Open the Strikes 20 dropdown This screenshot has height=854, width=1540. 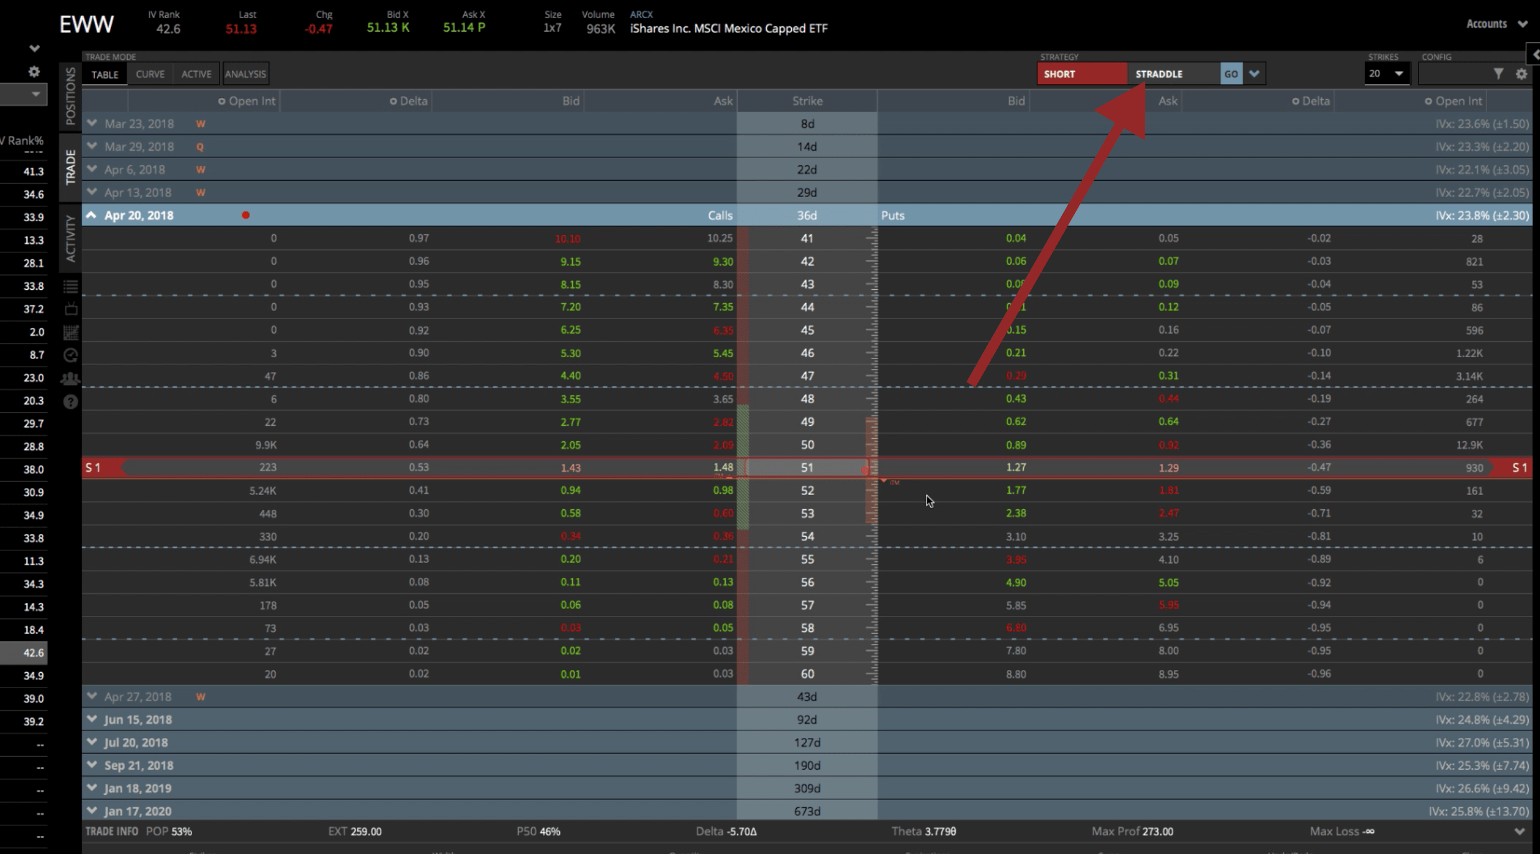coord(1387,74)
